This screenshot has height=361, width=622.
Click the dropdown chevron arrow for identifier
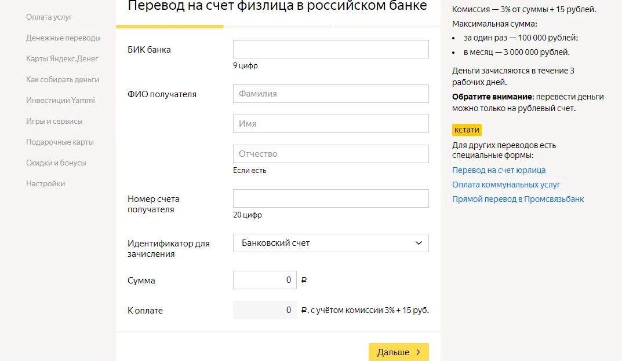pos(419,243)
